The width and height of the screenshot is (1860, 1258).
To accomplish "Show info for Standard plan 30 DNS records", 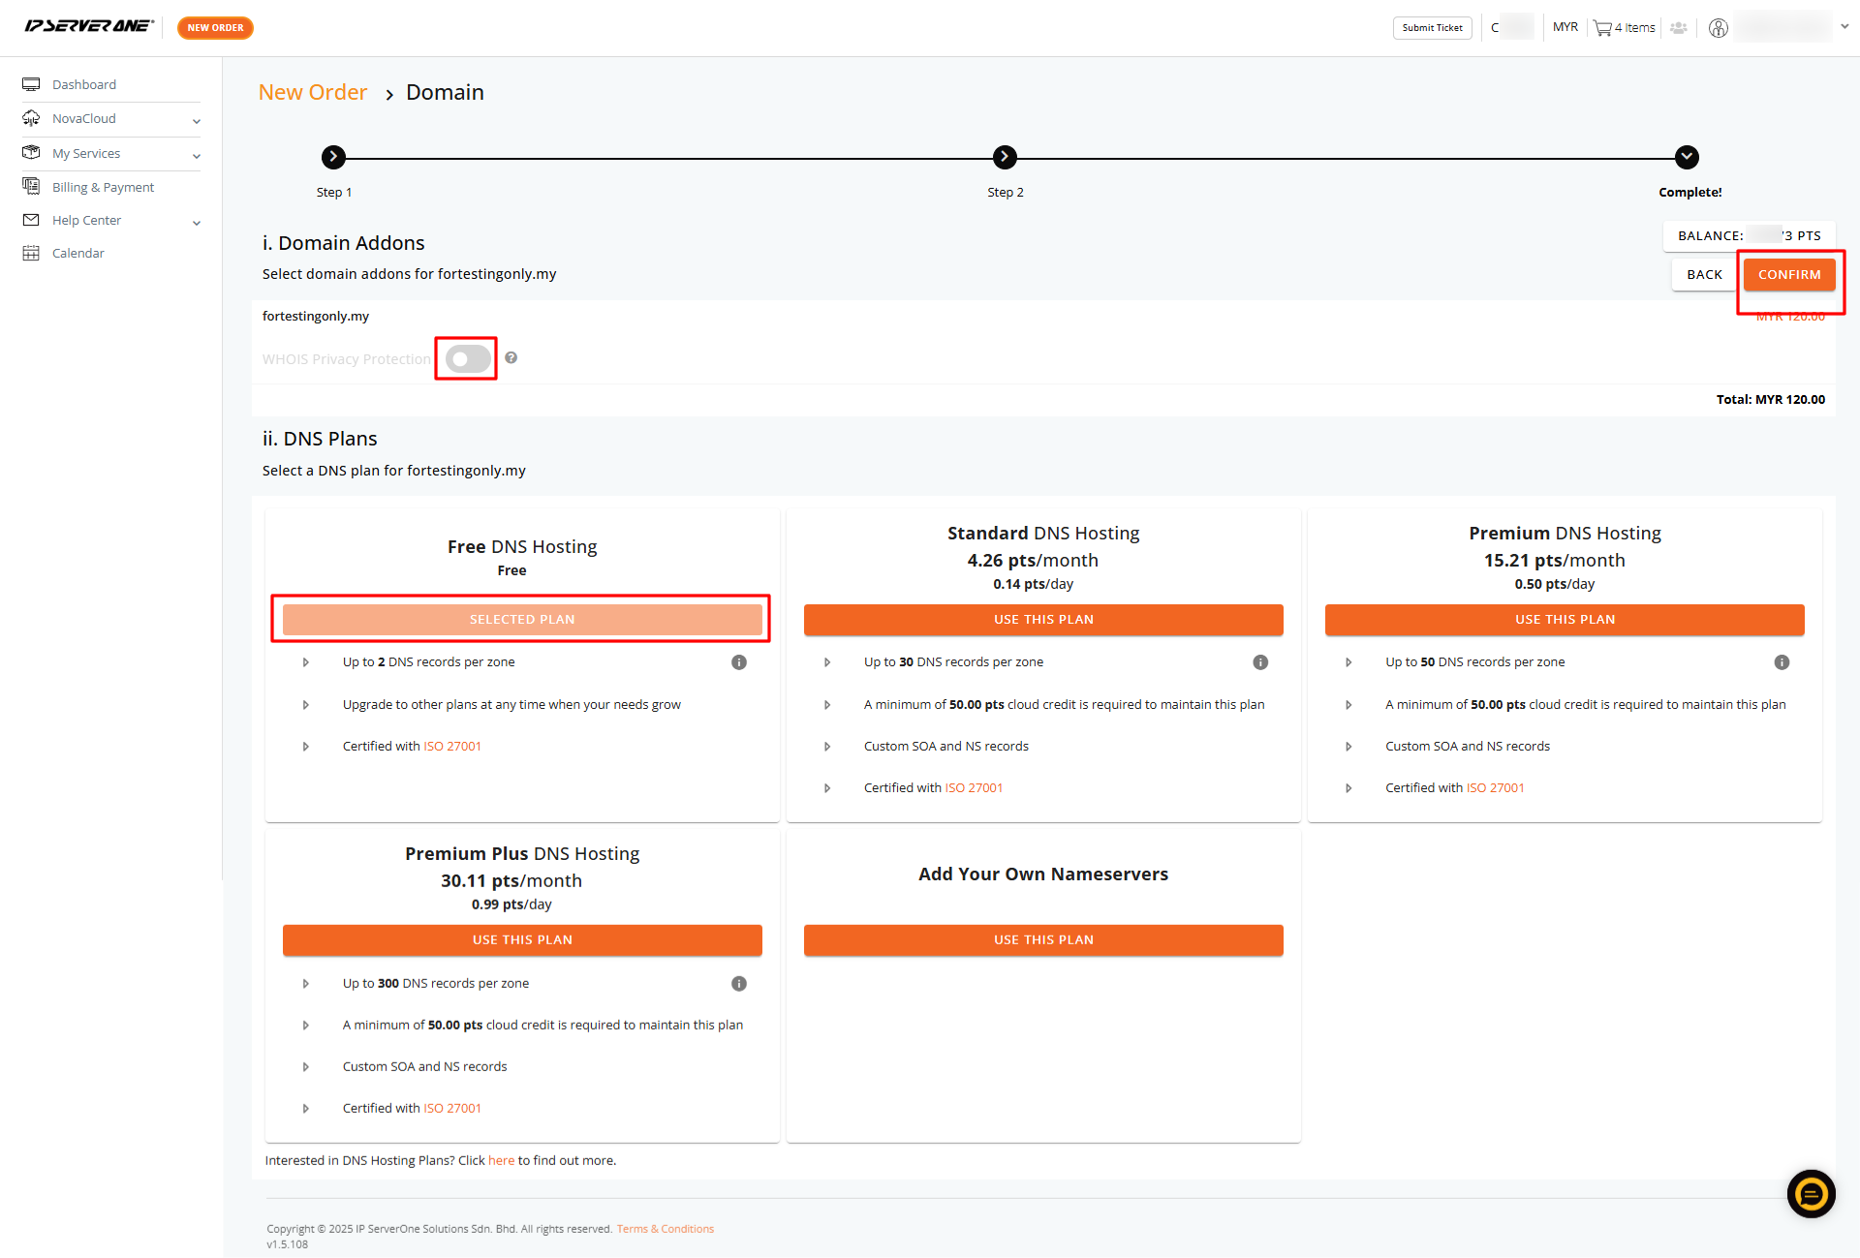I will [x=1260, y=662].
